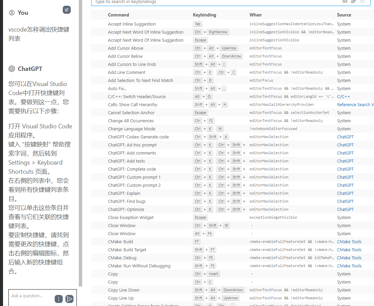The width and height of the screenshot is (374, 306).
Task: Select C/C++: Switch Header/Source command
Action: coord(137,96)
